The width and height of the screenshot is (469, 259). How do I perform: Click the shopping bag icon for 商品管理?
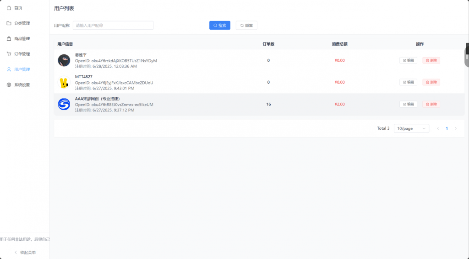pos(9,39)
